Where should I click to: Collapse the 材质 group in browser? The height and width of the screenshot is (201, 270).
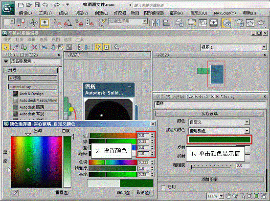point(31,70)
